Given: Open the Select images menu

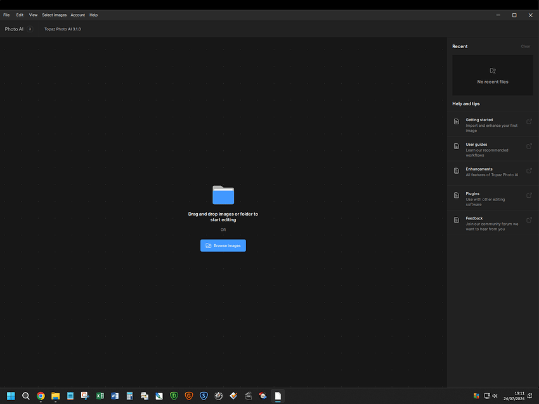Looking at the screenshot, I should click(55, 15).
